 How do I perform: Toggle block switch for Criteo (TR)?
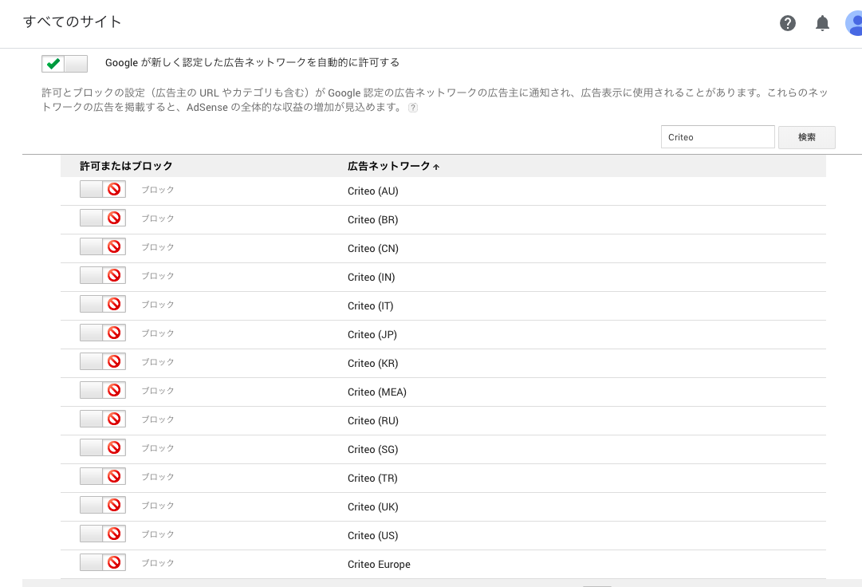tap(103, 476)
